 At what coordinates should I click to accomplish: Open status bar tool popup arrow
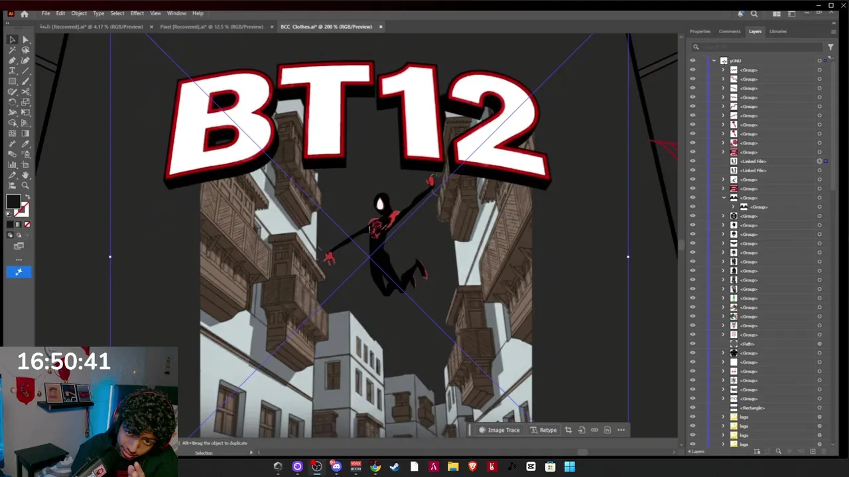tap(251, 452)
